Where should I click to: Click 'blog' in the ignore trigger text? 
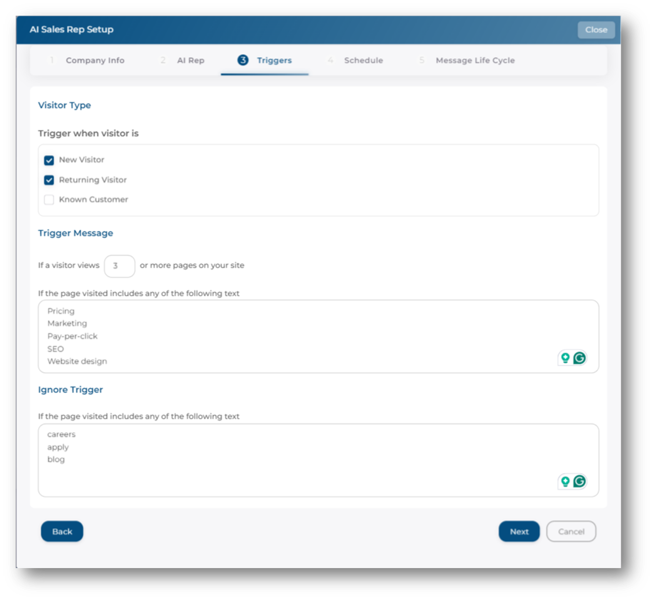pos(56,459)
